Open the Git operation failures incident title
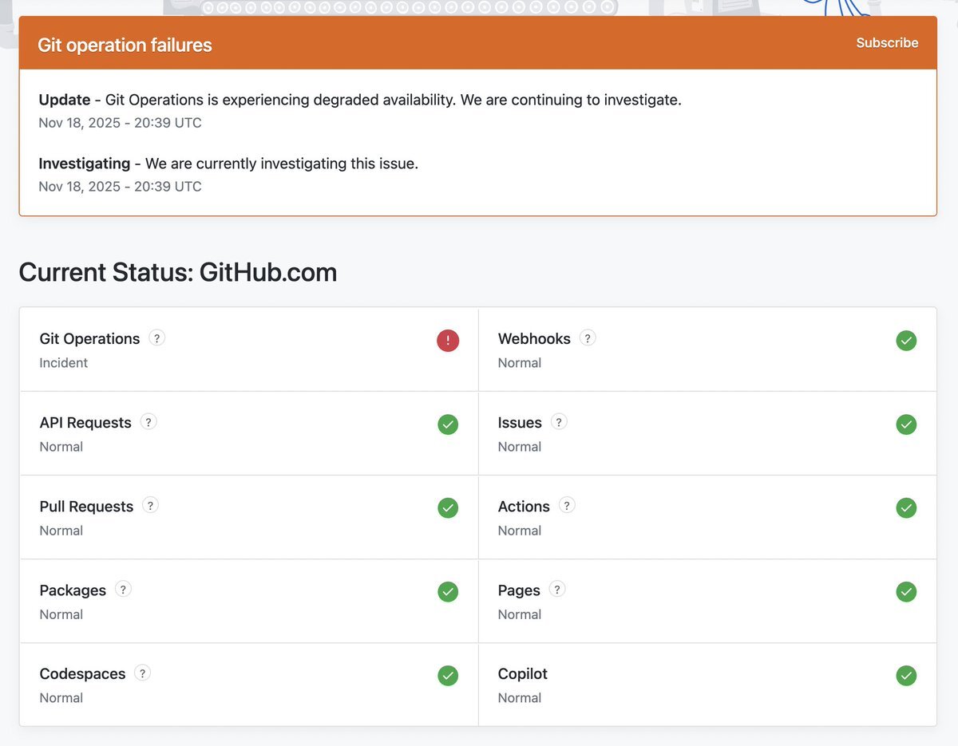The width and height of the screenshot is (958, 746). [125, 45]
